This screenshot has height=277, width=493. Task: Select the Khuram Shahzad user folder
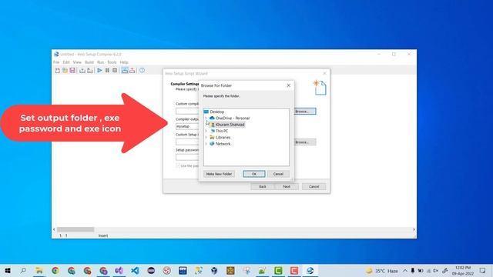[x=230, y=125]
